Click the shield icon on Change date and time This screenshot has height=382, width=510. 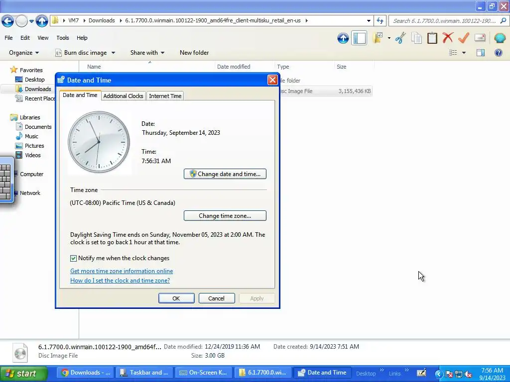193,174
